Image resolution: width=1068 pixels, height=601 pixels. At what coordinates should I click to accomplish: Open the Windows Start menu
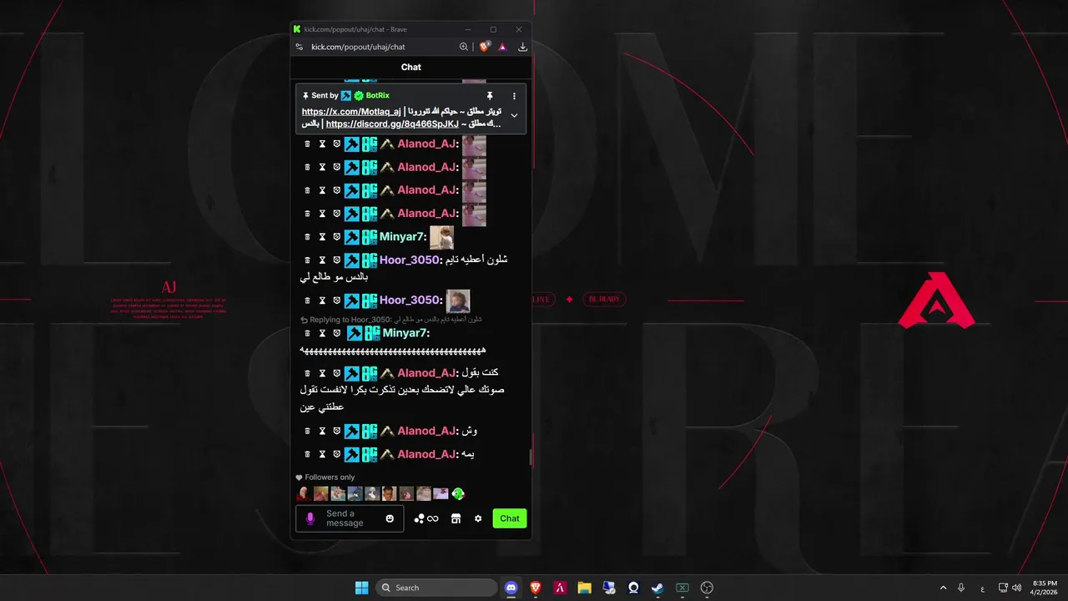[x=361, y=588]
